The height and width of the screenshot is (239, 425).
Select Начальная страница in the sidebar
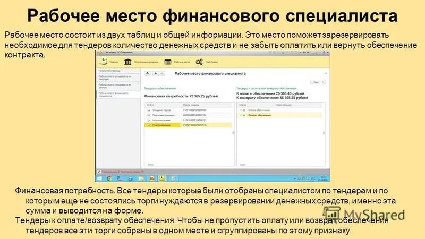point(109,71)
